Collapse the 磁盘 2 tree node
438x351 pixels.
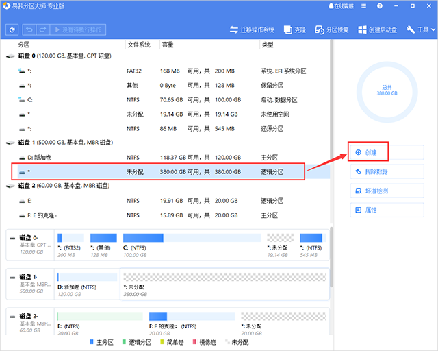10,186
